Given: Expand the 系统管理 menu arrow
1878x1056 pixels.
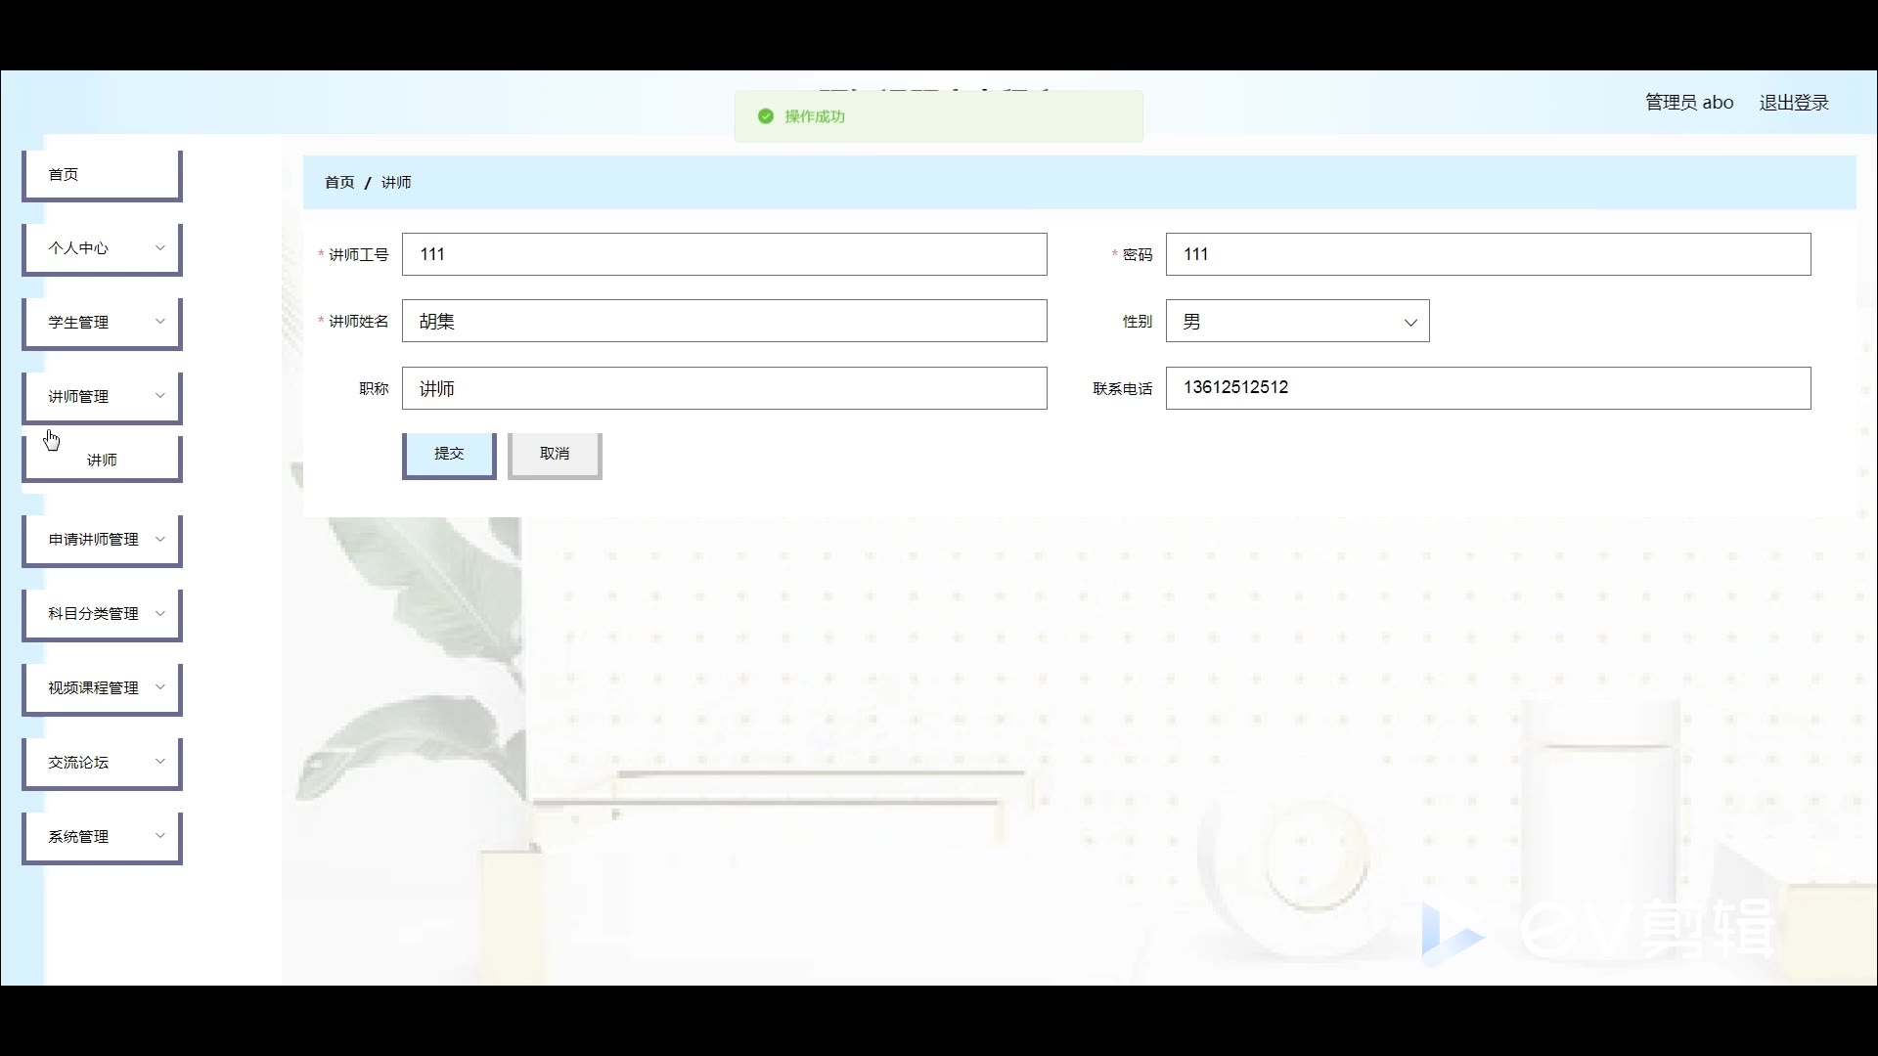Looking at the screenshot, I should (x=160, y=835).
